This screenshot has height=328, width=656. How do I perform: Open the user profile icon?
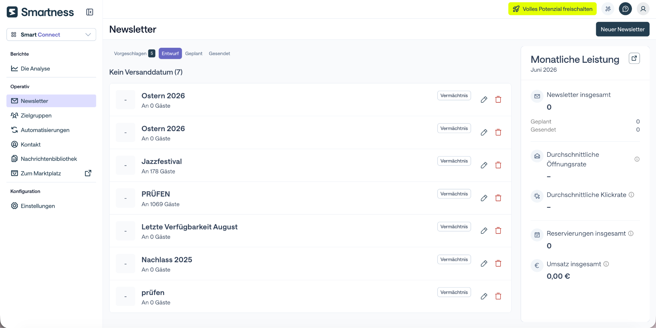pos(643,9)
